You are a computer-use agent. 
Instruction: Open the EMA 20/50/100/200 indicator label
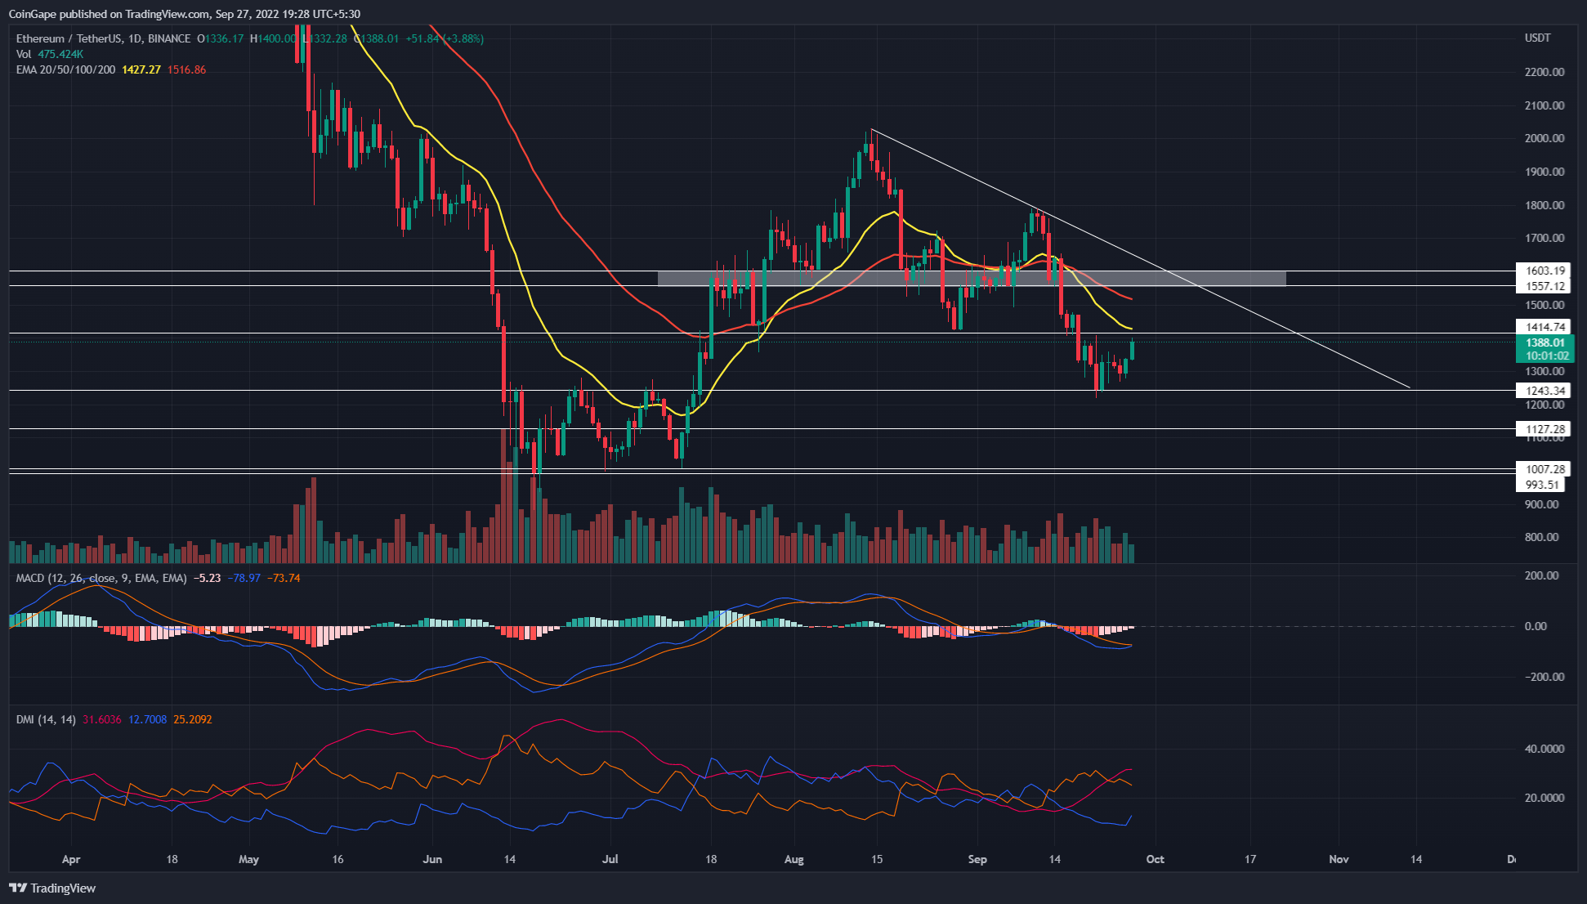65,69
